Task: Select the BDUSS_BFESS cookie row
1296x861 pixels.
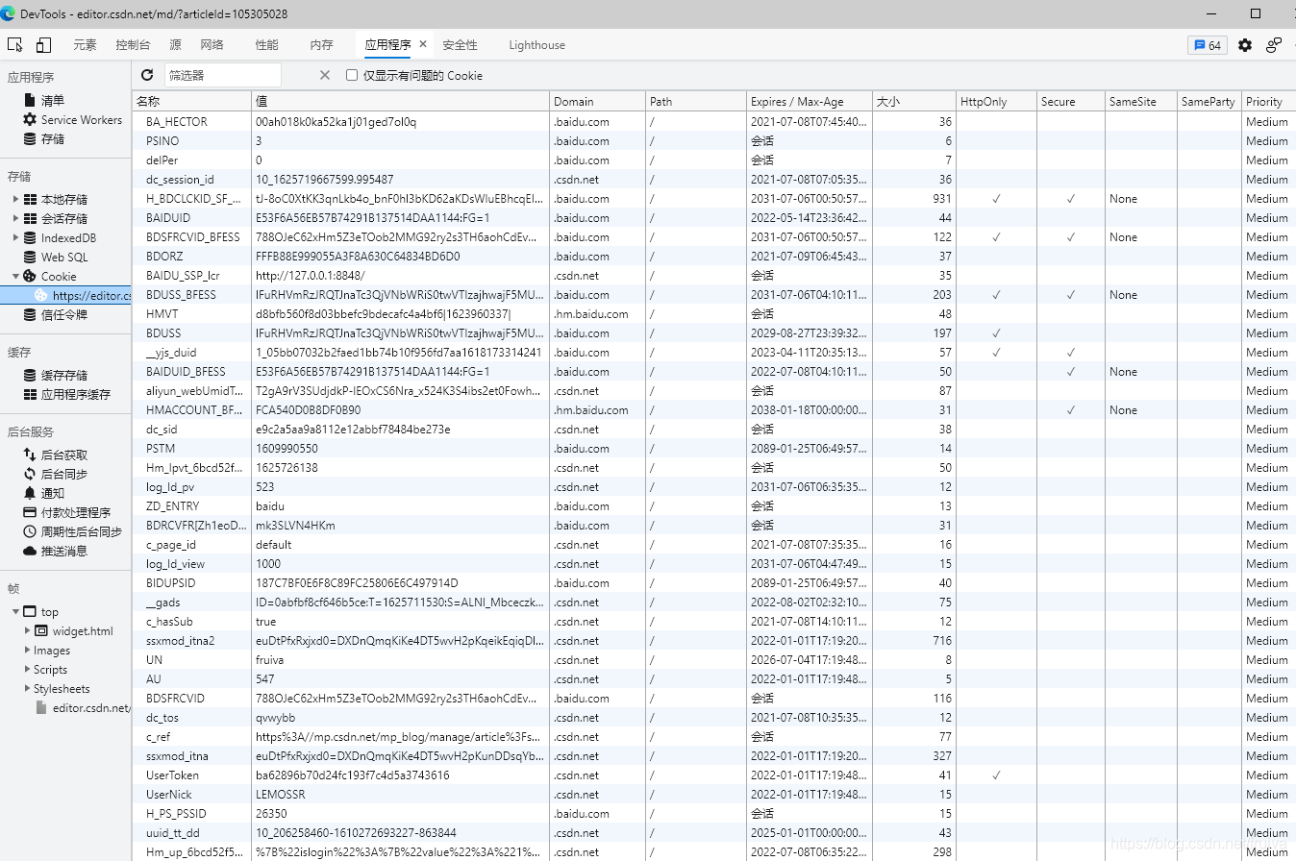Action: click(x=714, y=295)
